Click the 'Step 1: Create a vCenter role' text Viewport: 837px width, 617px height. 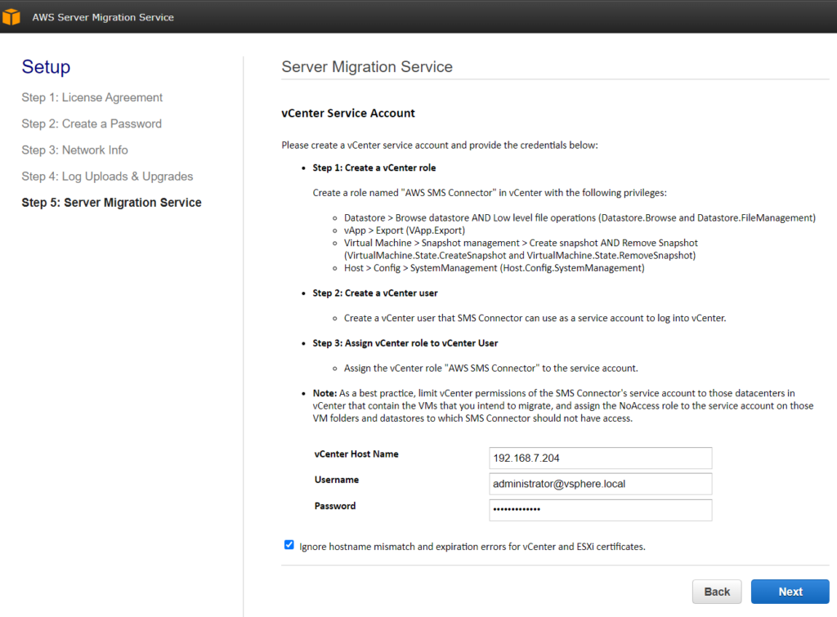click(374, 168)
